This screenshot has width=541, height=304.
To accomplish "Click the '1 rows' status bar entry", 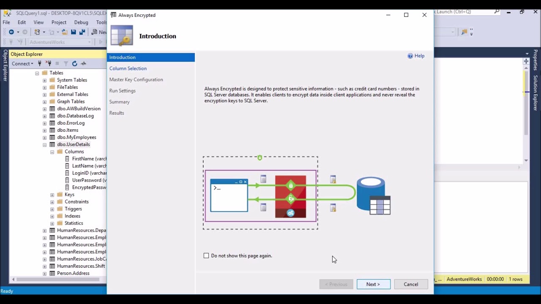I will [516, 279].
